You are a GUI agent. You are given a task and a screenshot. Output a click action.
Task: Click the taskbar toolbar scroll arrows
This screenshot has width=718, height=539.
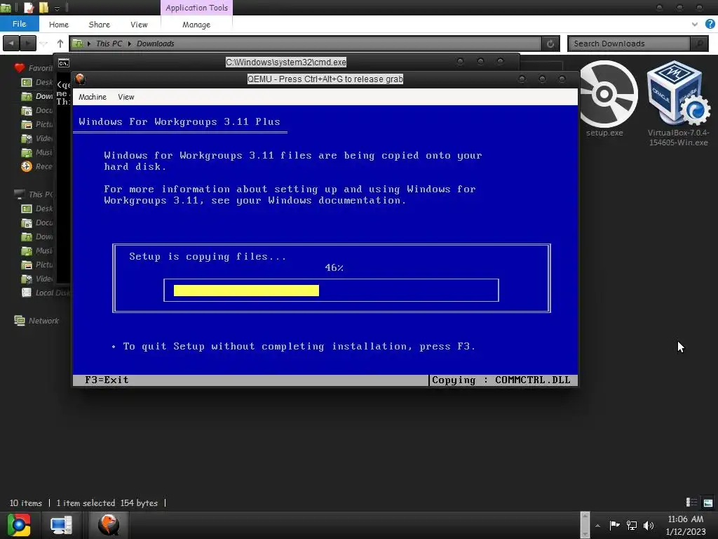585,525
